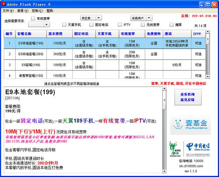Click the Expo 2010 logo
Viewport: 219px width, 177px height.
point(175,149)
